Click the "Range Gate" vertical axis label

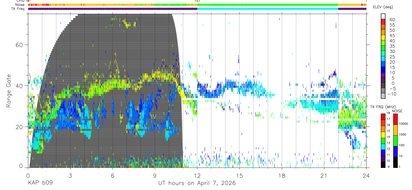(9, 90)
